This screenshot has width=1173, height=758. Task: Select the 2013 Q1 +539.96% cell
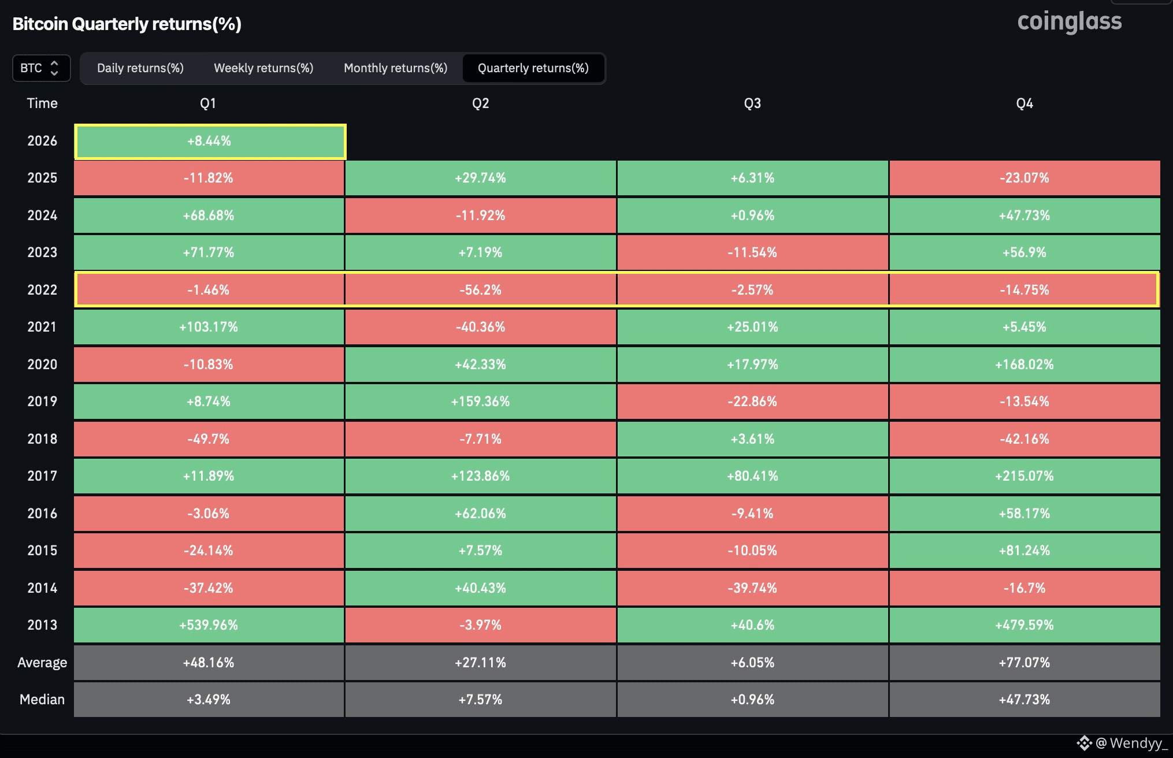pos(209,625)
